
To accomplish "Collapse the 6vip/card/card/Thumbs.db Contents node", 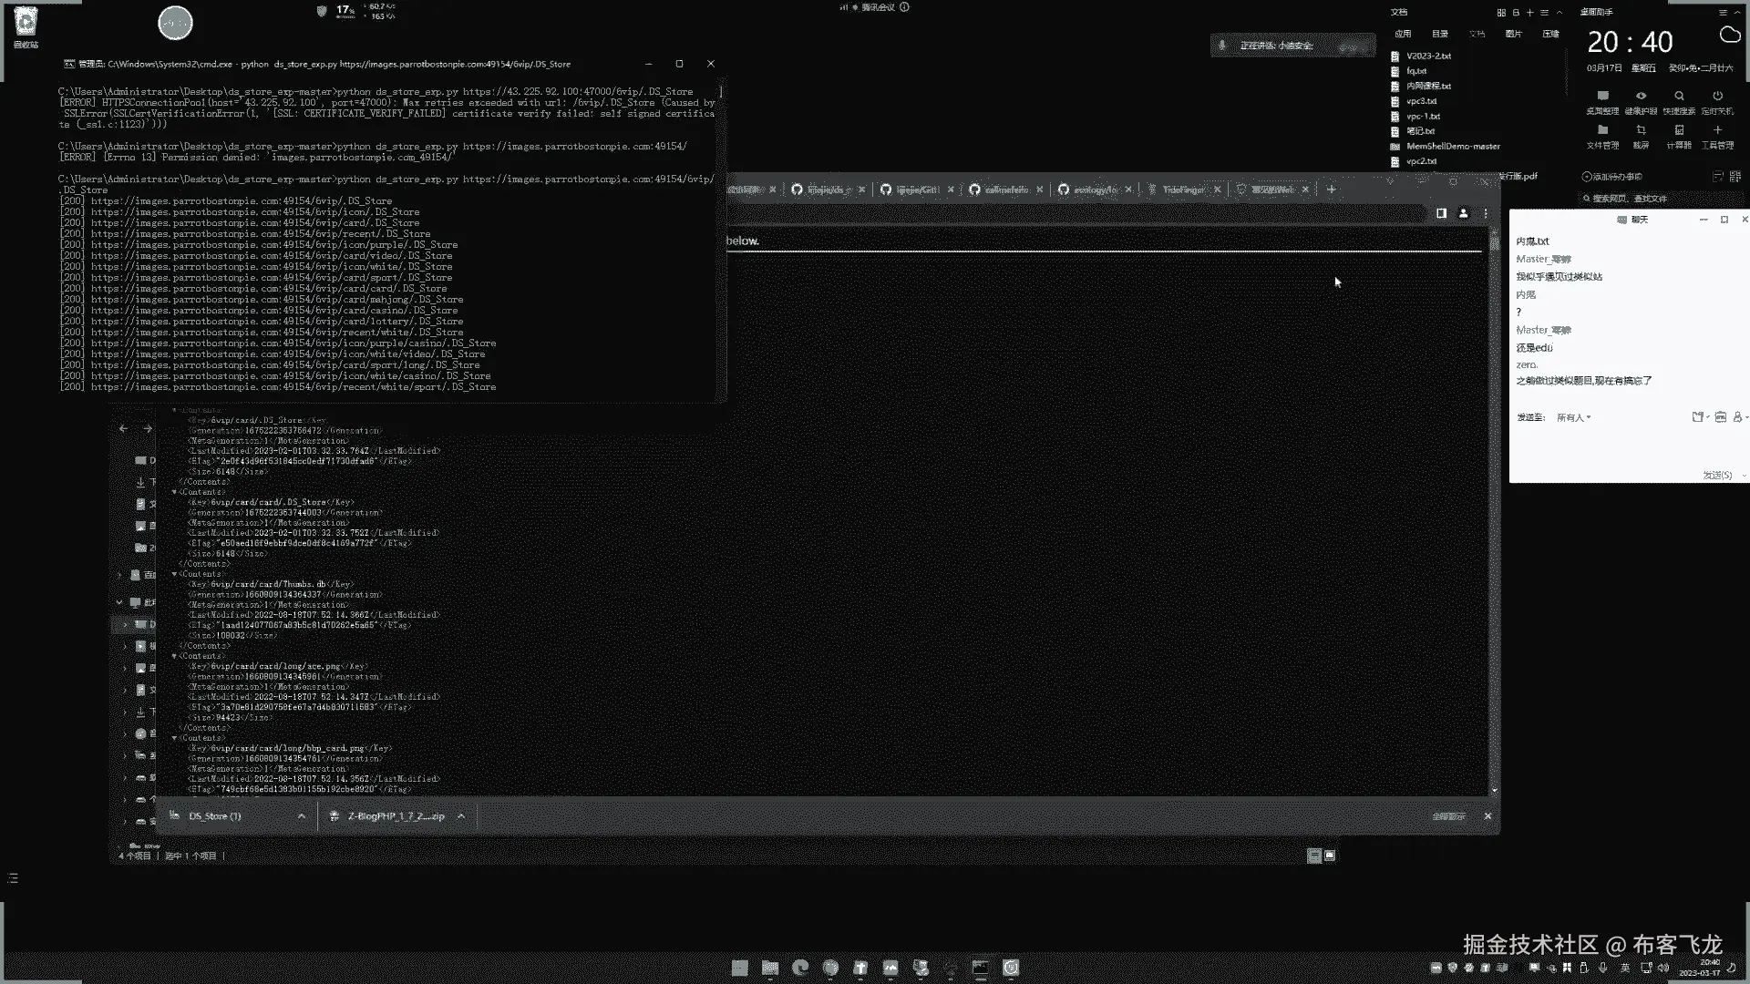I will point(174,574).
